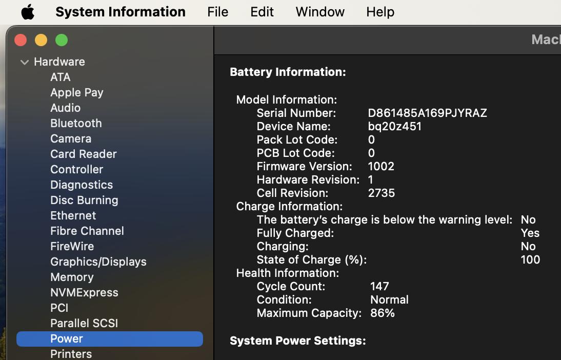The height and width of the screenshot is (360, 561).
Task: Click serial number D861485A169PJYRAZ
Action: pos(428,113)
